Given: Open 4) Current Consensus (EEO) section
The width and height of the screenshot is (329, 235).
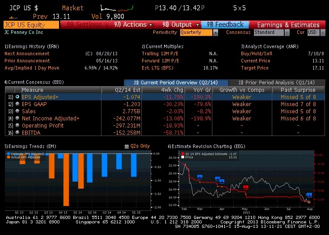Looking at the screenshot, I should tap(34, 82).
